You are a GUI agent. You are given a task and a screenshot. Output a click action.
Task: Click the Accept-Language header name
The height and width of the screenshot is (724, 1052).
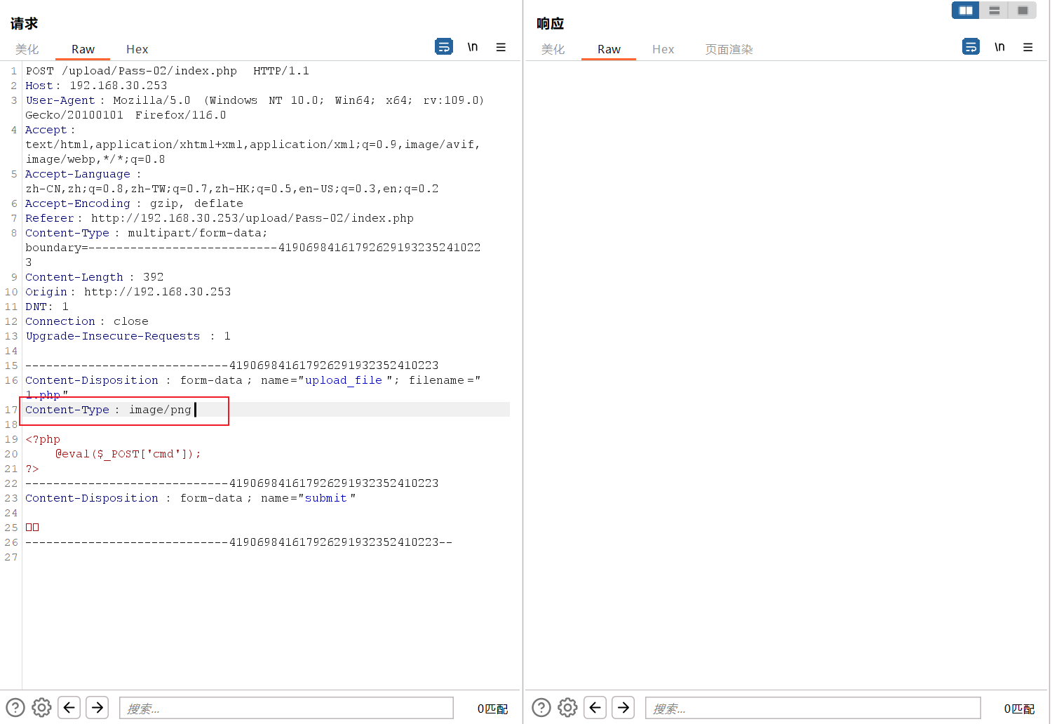pos(78,174)
